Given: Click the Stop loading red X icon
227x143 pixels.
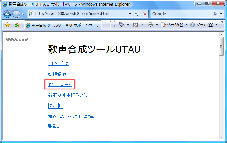Looking at the screenshot, I should tap(145, 14).
